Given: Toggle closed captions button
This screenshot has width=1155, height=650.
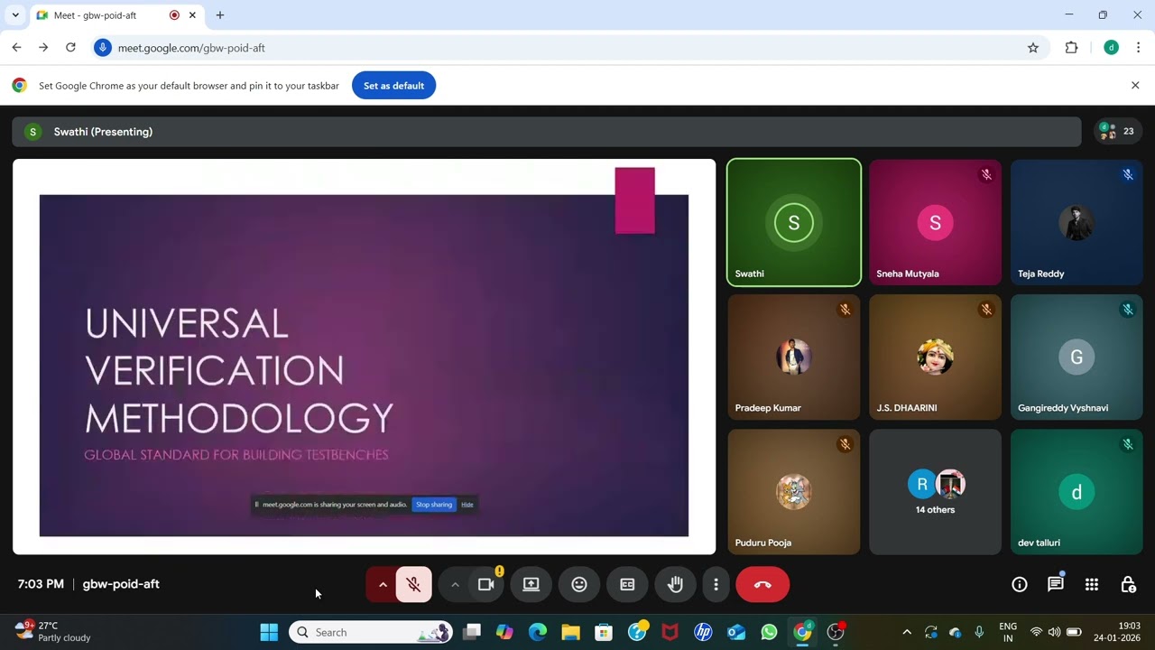Looking at the screenshot, I should [627, 585].
